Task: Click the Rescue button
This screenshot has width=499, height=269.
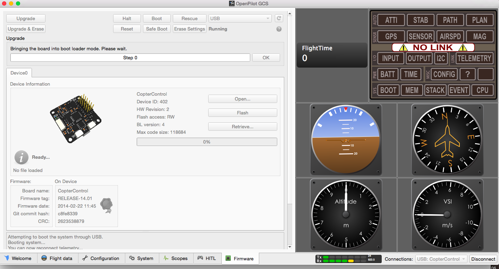Action: click(189, 18)
